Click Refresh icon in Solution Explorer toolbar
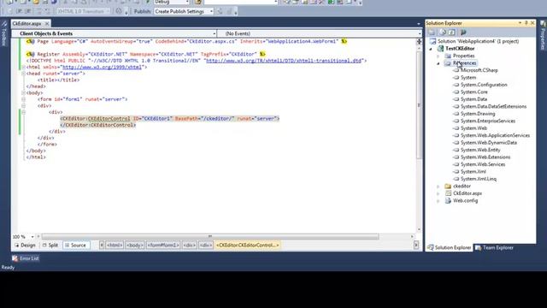Image resolution: width=547 pixels, height=308 pixels. tap(452, 33)
